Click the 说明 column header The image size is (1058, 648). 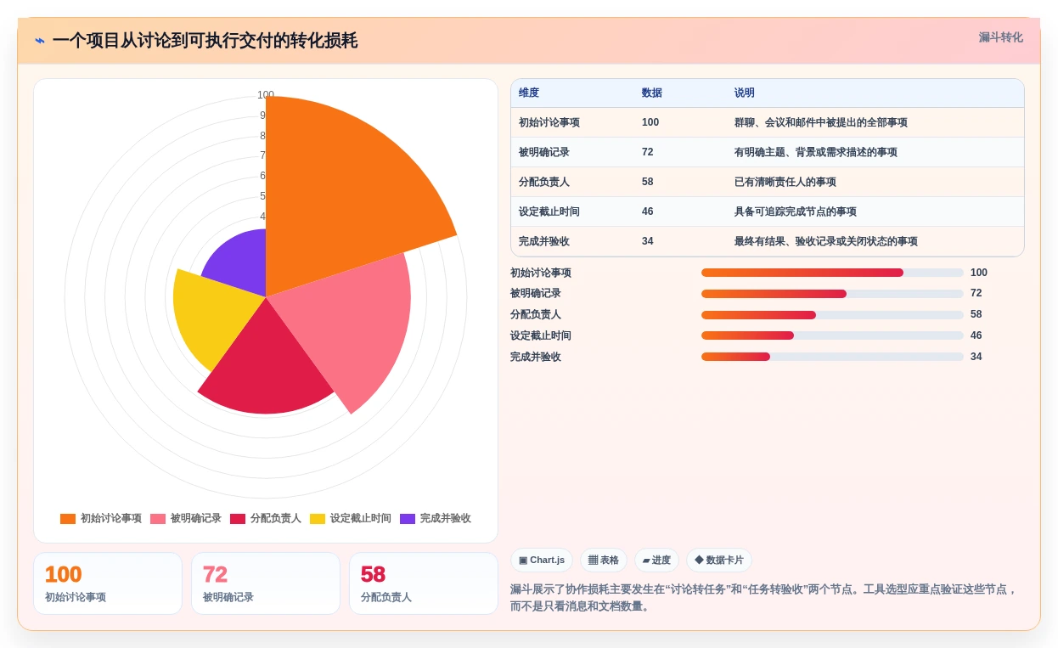745,93
